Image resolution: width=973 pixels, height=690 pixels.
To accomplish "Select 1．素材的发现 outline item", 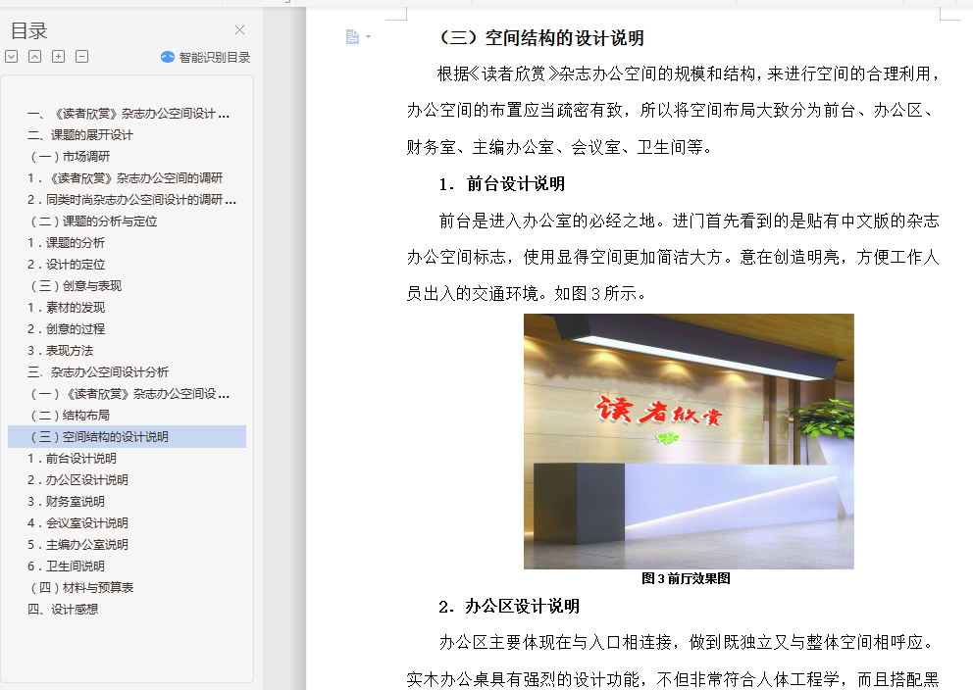I will (x=66, y=308).
